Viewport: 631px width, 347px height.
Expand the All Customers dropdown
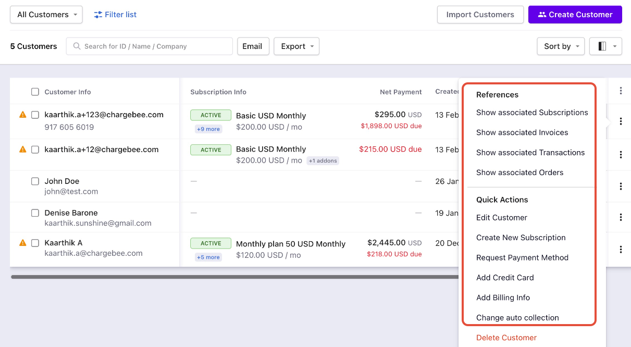(x=46, y=15)
